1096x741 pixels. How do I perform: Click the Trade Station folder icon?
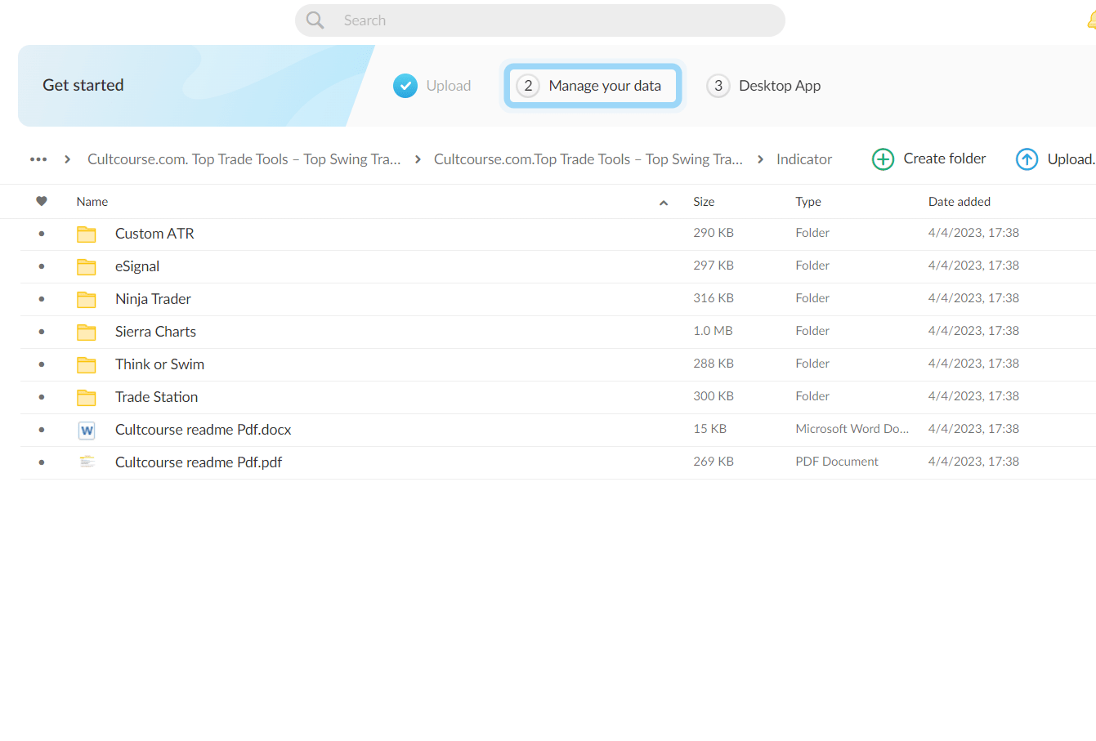87,398
